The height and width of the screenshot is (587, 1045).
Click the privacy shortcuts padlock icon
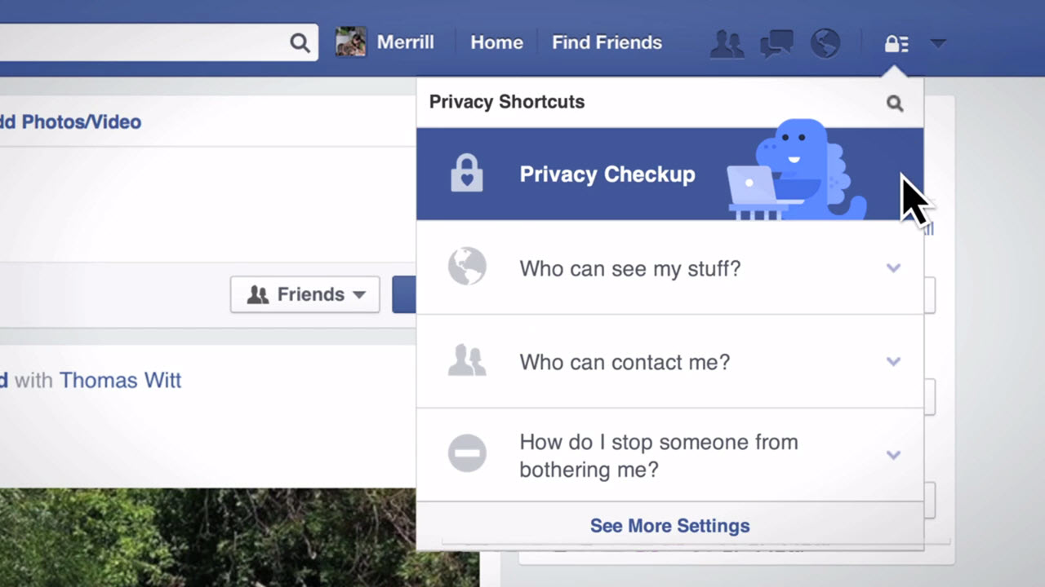pos(896,43)
